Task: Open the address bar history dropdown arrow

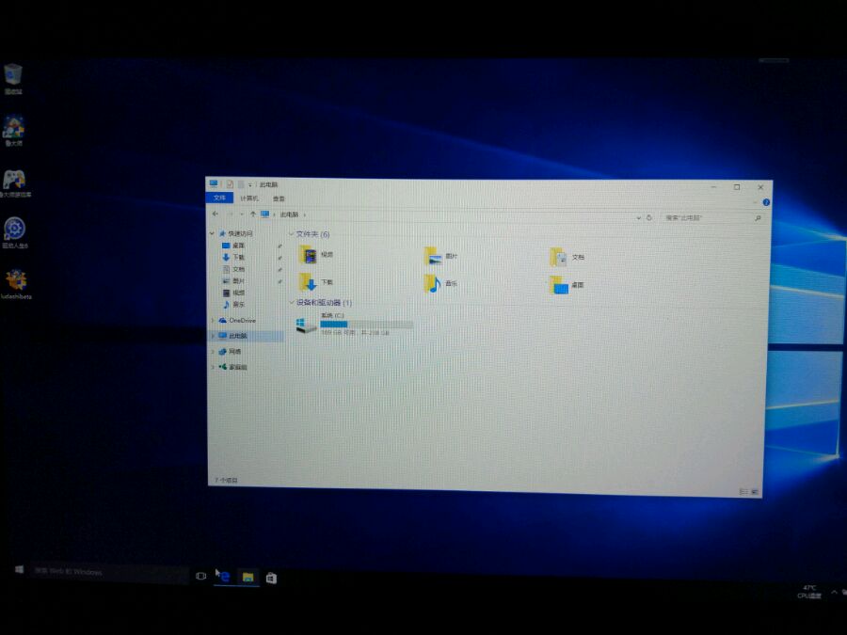Action: coord(638,217)
